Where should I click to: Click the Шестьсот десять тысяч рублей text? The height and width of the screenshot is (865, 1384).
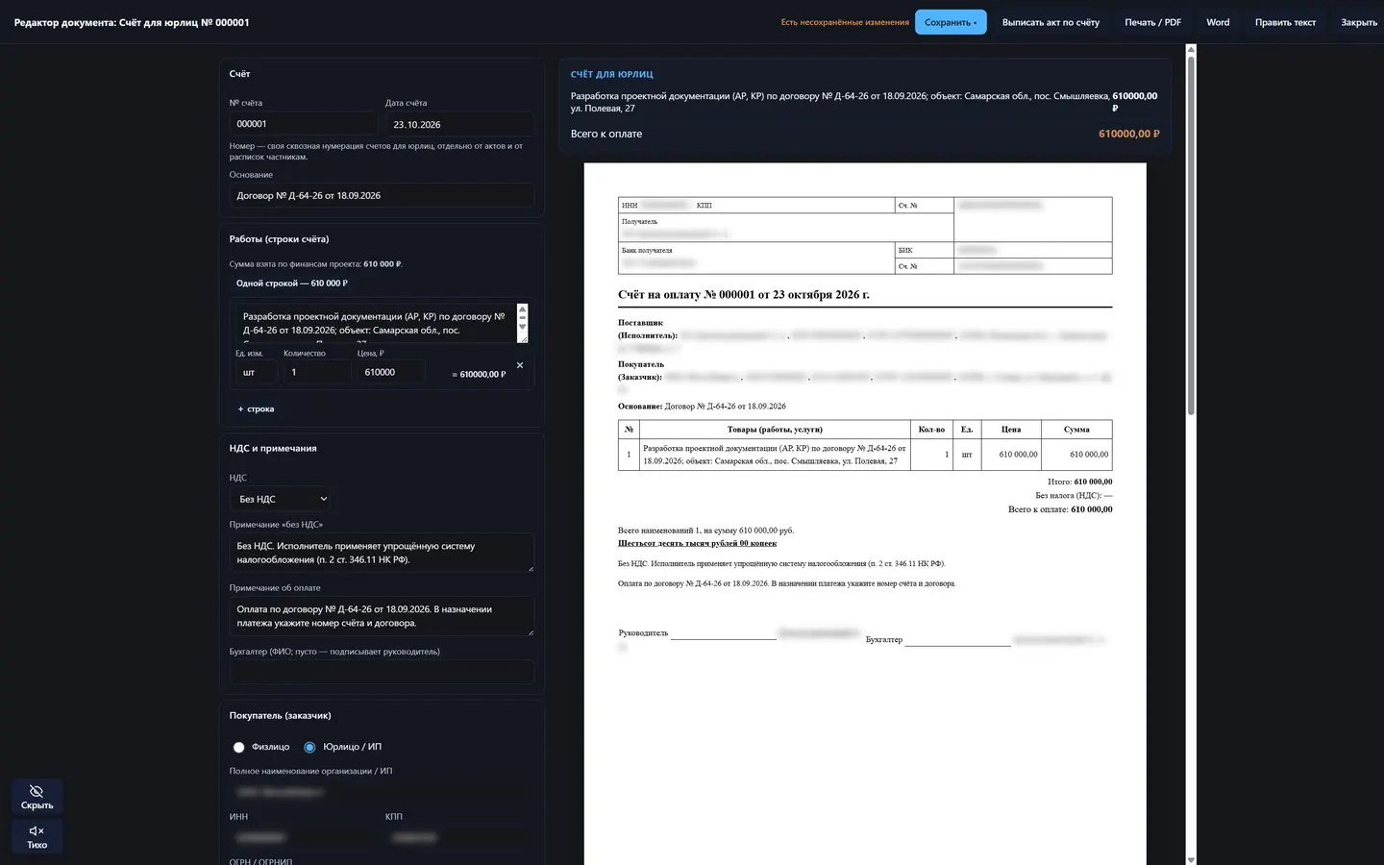tap(697, 543)
